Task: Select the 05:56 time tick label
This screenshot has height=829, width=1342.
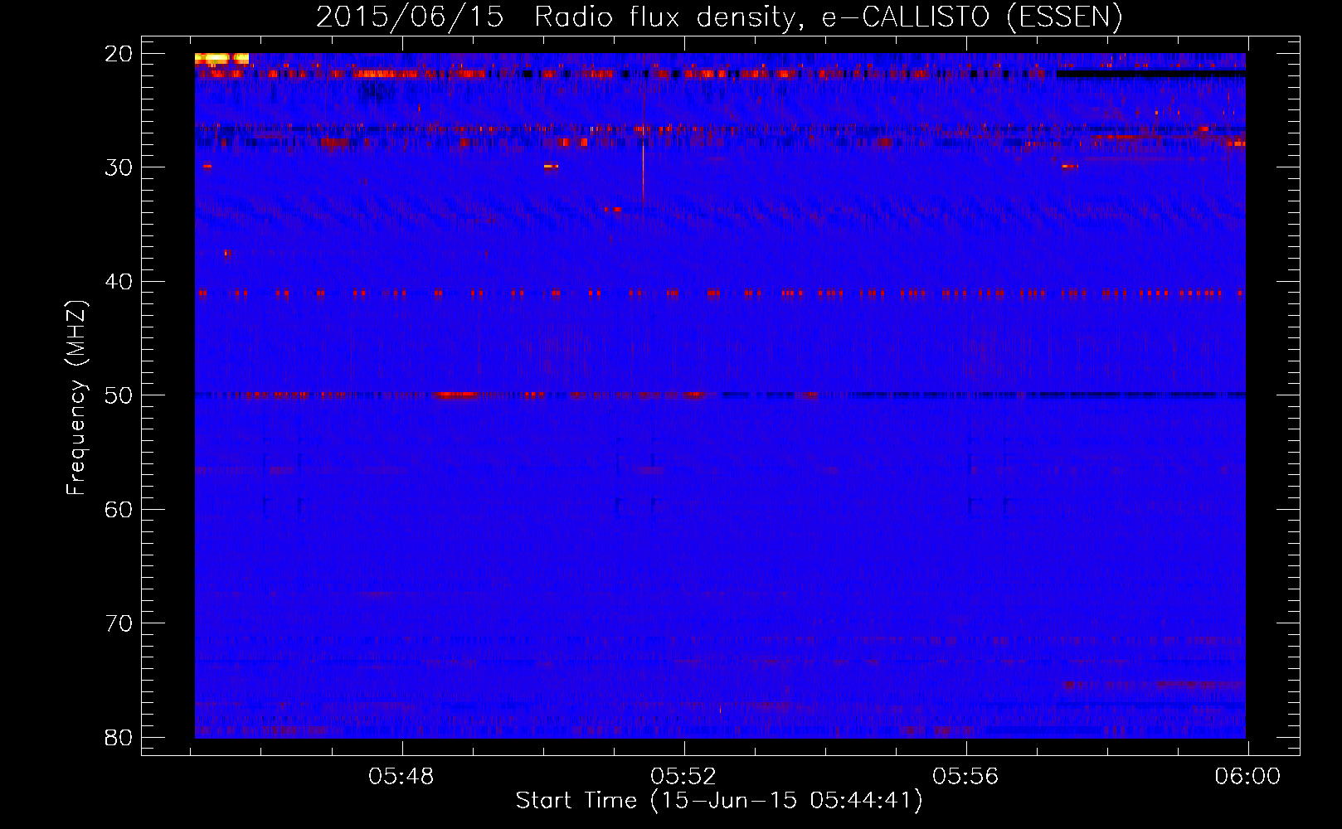Action: point(965,776)
